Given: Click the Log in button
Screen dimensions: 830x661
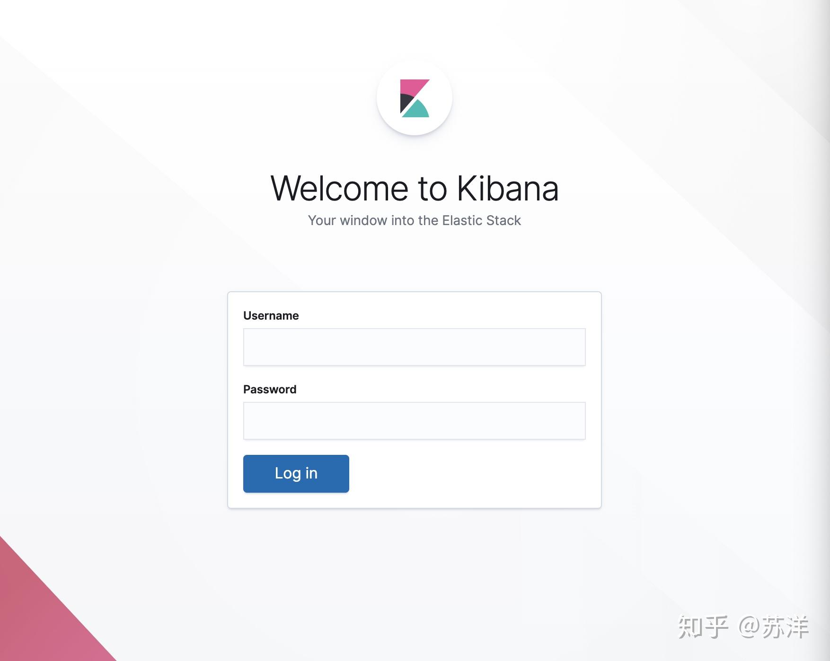Looking at the screenshot, I should click(x=296, y=474).
